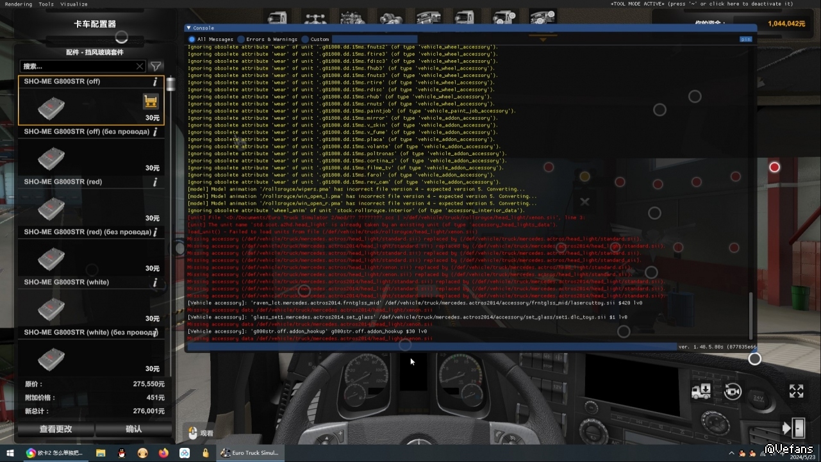Collapse the Console window triangle
821x462 pixels.
pyautogui.click(x=189, y=28)
